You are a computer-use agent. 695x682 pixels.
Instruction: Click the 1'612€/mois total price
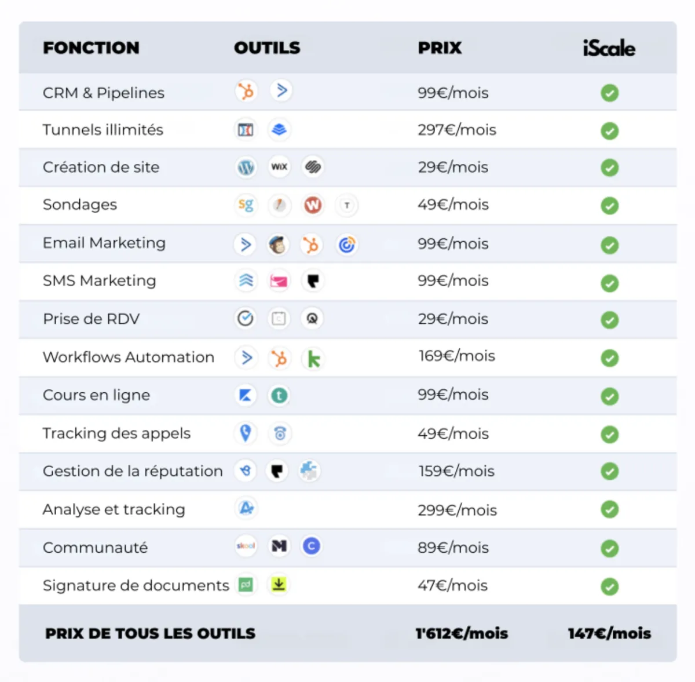click(x=462, y=633)
